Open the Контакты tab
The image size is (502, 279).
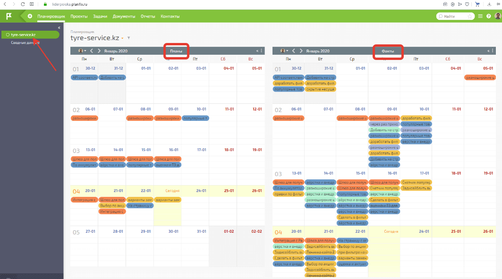pyautogui.click(x=170, y=17)
